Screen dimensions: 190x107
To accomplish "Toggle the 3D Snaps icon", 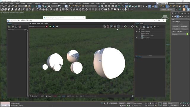I will tap(70, 6).
